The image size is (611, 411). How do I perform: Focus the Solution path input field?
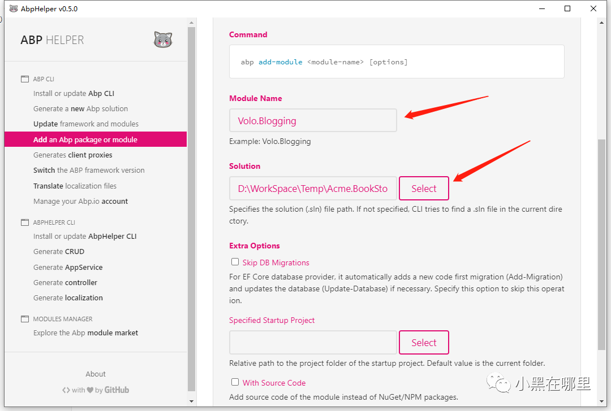[313, 189]
